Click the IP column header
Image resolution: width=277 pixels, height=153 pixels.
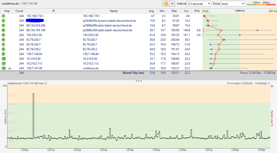coord(54,11)
